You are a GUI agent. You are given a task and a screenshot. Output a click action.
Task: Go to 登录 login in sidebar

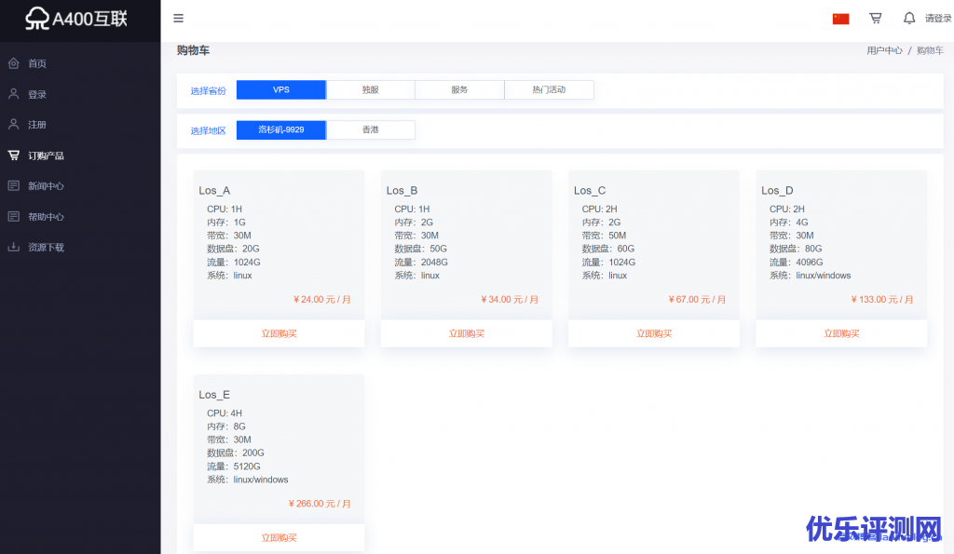37,94
